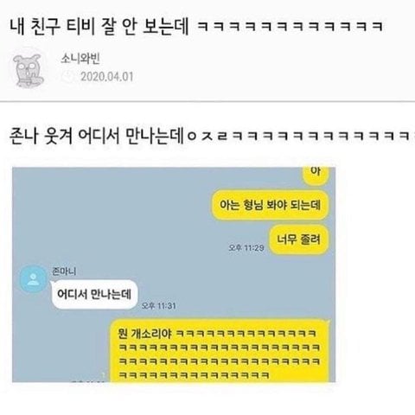The image size is (415, 415).
Task: Click the divider line under the author header
Action: tap(207, 101)
